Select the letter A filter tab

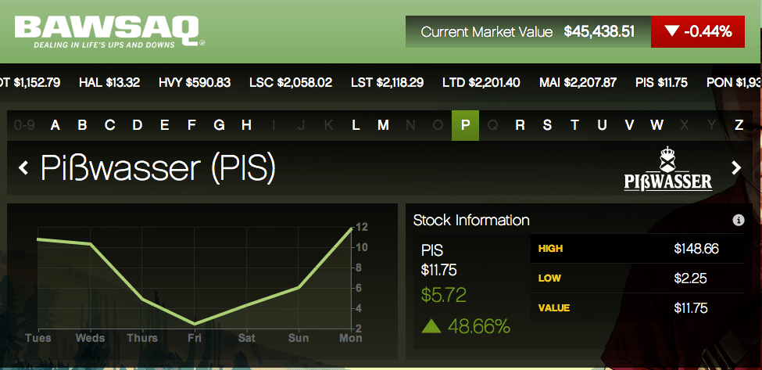click(55, 125)
